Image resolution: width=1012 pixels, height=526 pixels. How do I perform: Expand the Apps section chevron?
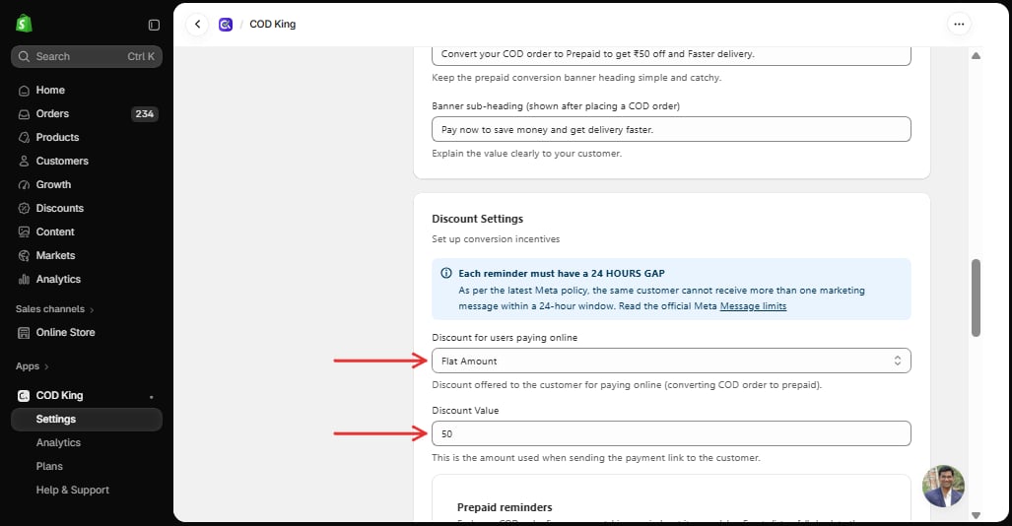pyautogui.click(x=46, y=366)
